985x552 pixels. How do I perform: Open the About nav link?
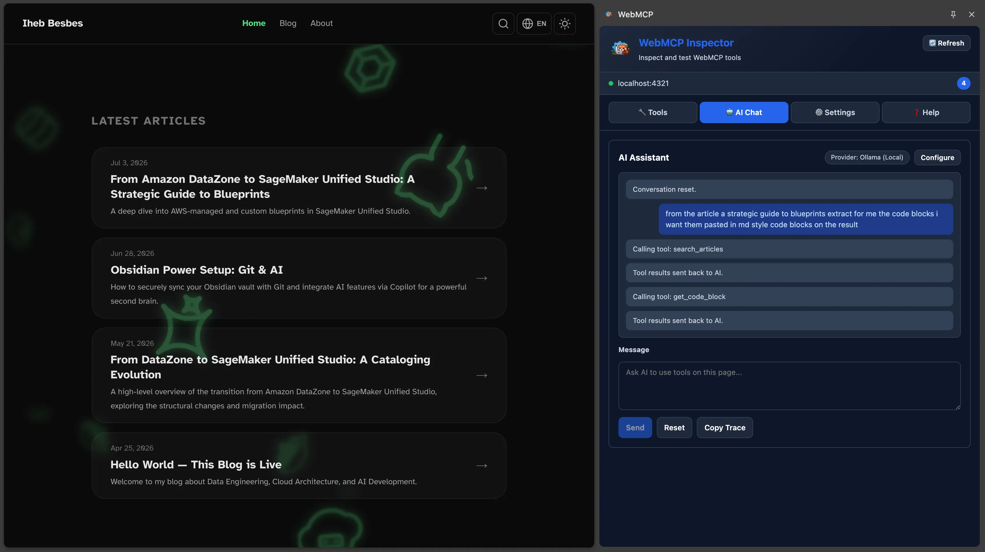[x=322, y=23]
